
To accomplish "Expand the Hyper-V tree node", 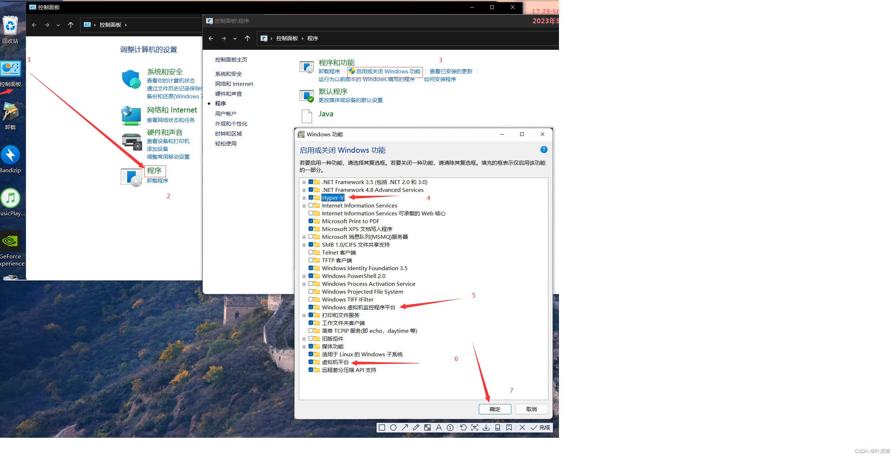I will [x=304, y=198].
